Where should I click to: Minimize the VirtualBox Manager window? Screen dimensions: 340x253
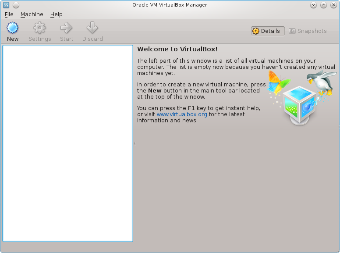313,5
